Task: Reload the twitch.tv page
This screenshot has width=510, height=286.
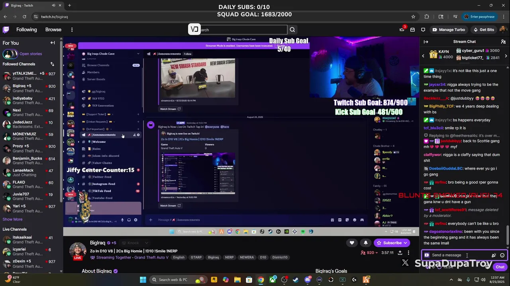Action: click(24, 17)
